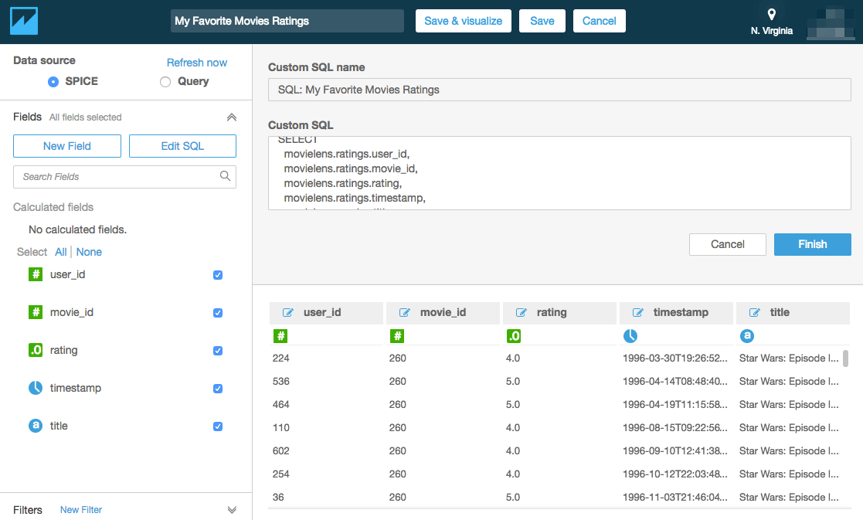
Task: Deselect the title field checkbox
Action: (x=218, y=427)
